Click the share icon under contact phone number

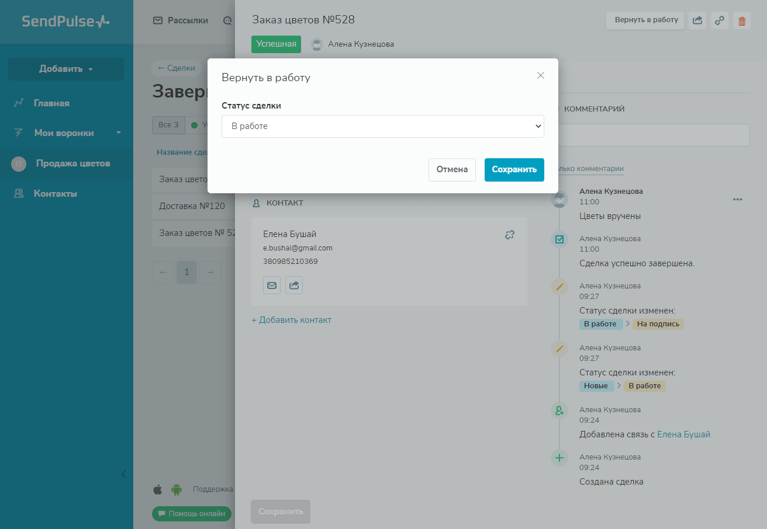point(294,286)
